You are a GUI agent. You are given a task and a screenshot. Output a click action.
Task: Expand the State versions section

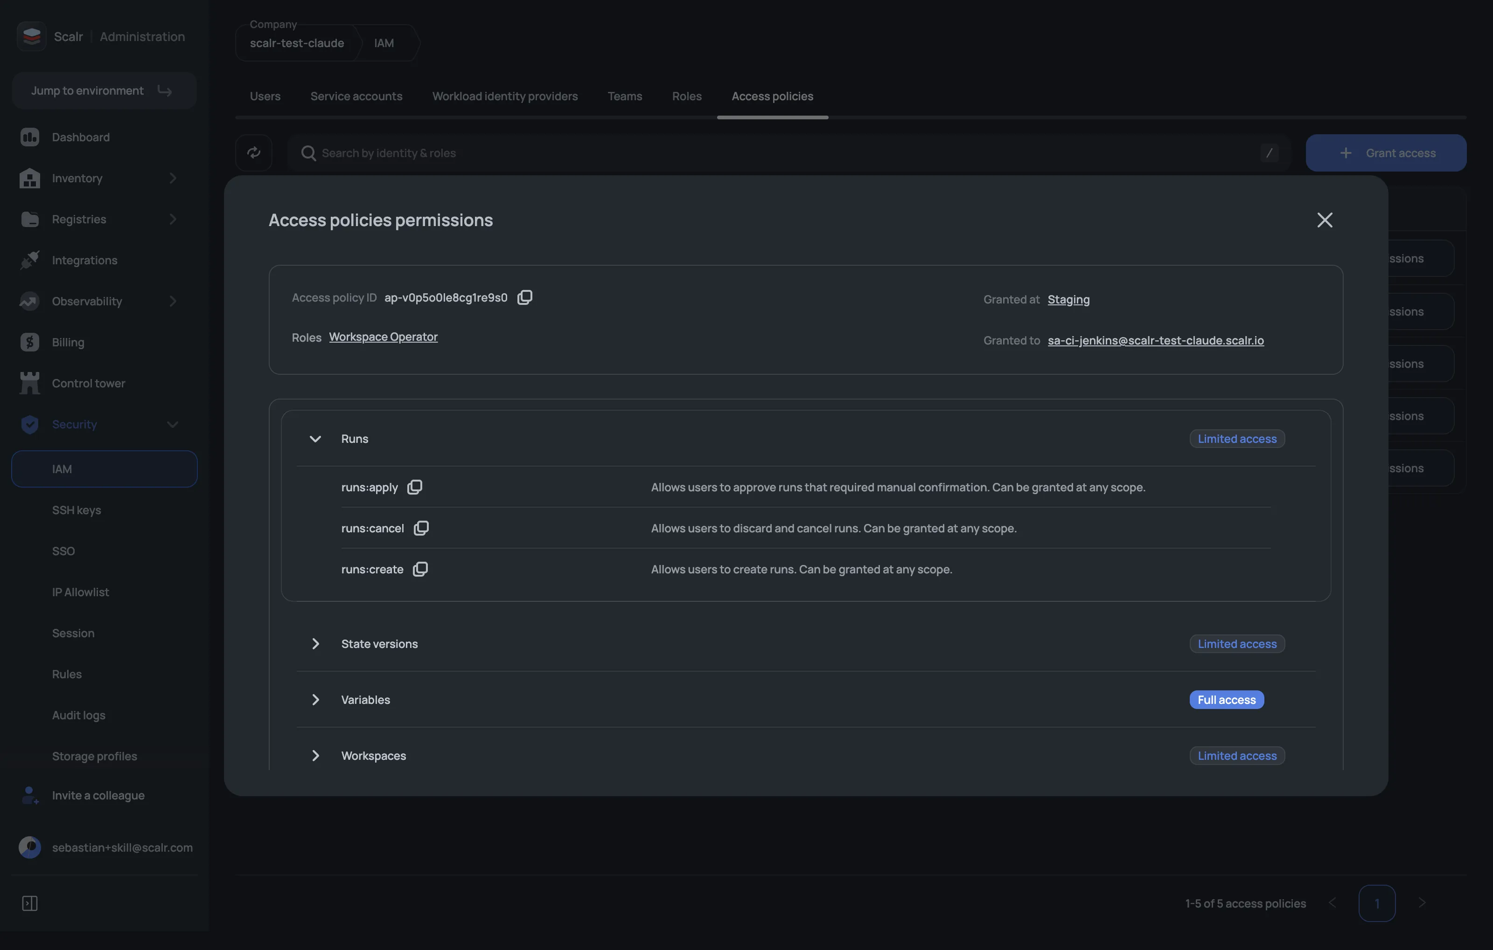315,644
